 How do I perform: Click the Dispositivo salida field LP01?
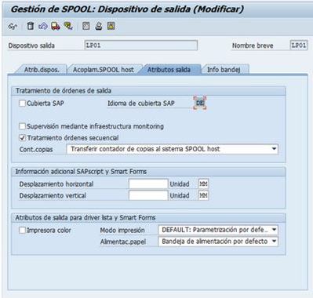(x=141, y=45)
